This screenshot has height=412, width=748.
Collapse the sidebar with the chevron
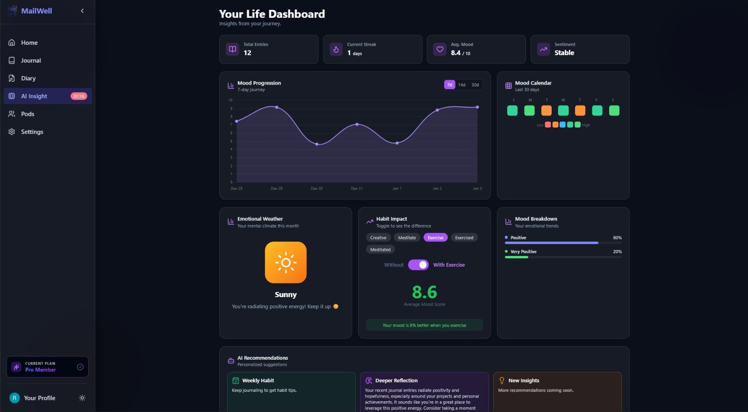click(x=82, y=11)
